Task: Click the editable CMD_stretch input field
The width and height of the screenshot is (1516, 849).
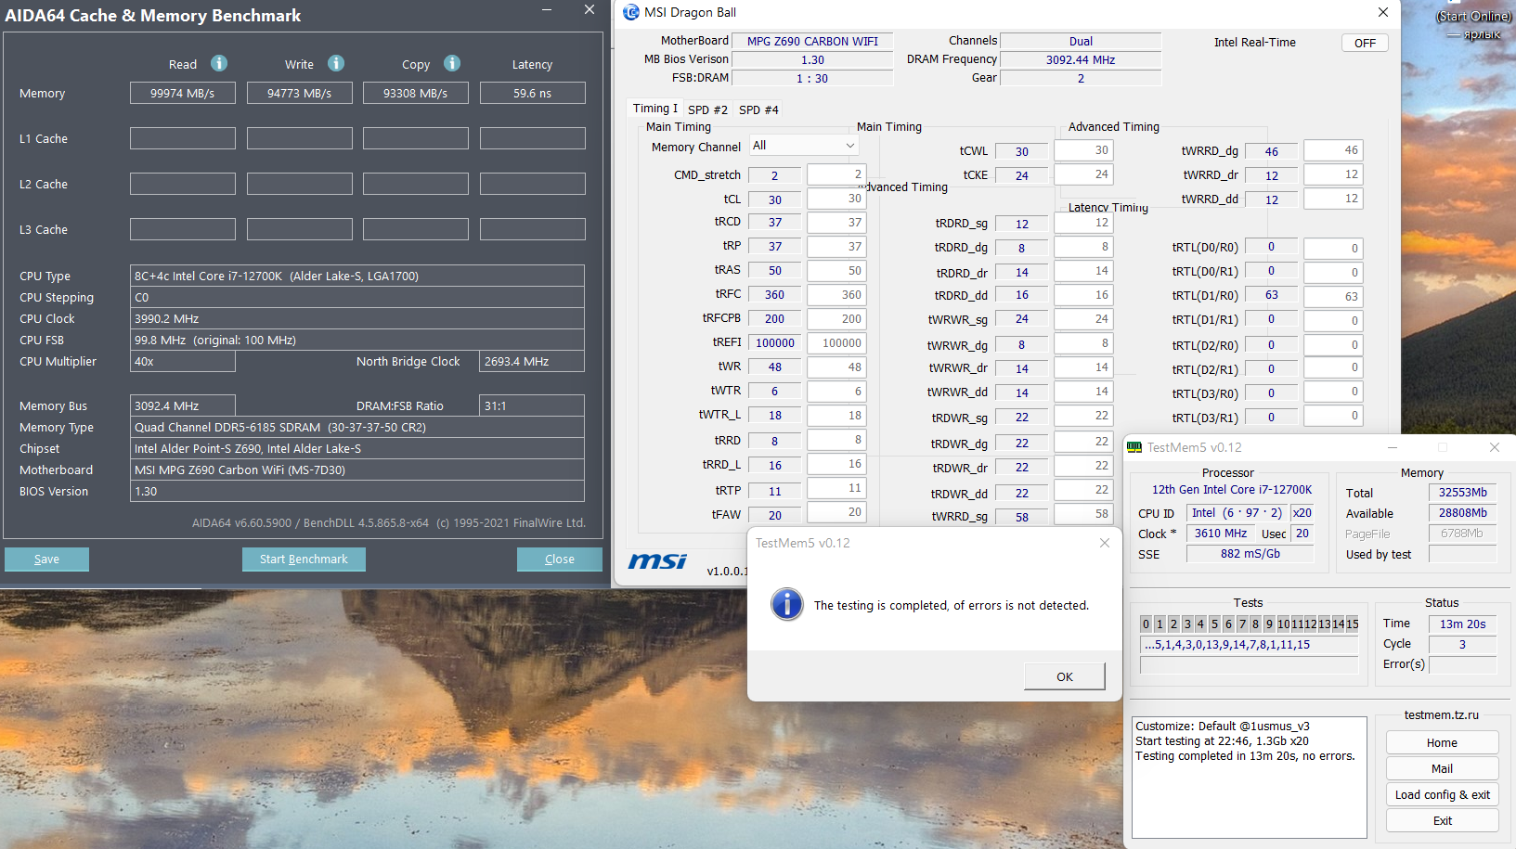Action: 836,174
